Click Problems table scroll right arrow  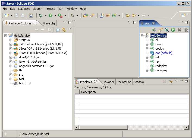click(186, 127)
